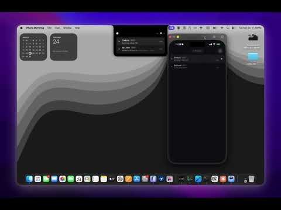281x210 pixels.
Task: Open Spotlight search in the menu bar
Action: pyautogui.click(x=228, y=28)
